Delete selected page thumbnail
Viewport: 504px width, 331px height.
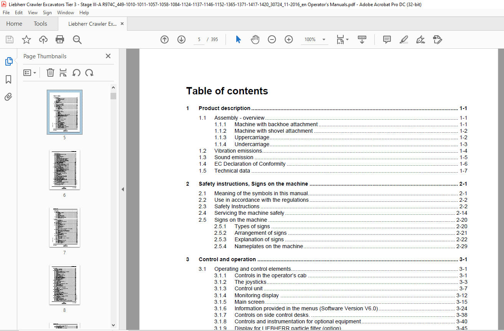pyautogui.click(x=50, y=72)
